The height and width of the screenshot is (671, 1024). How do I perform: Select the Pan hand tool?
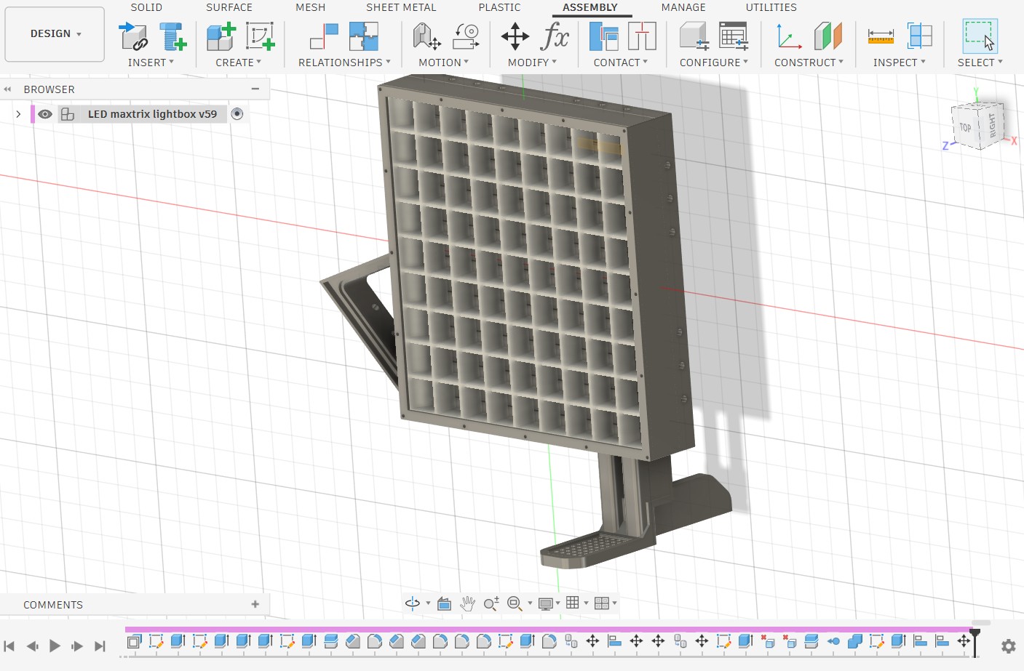pos(468,603)
